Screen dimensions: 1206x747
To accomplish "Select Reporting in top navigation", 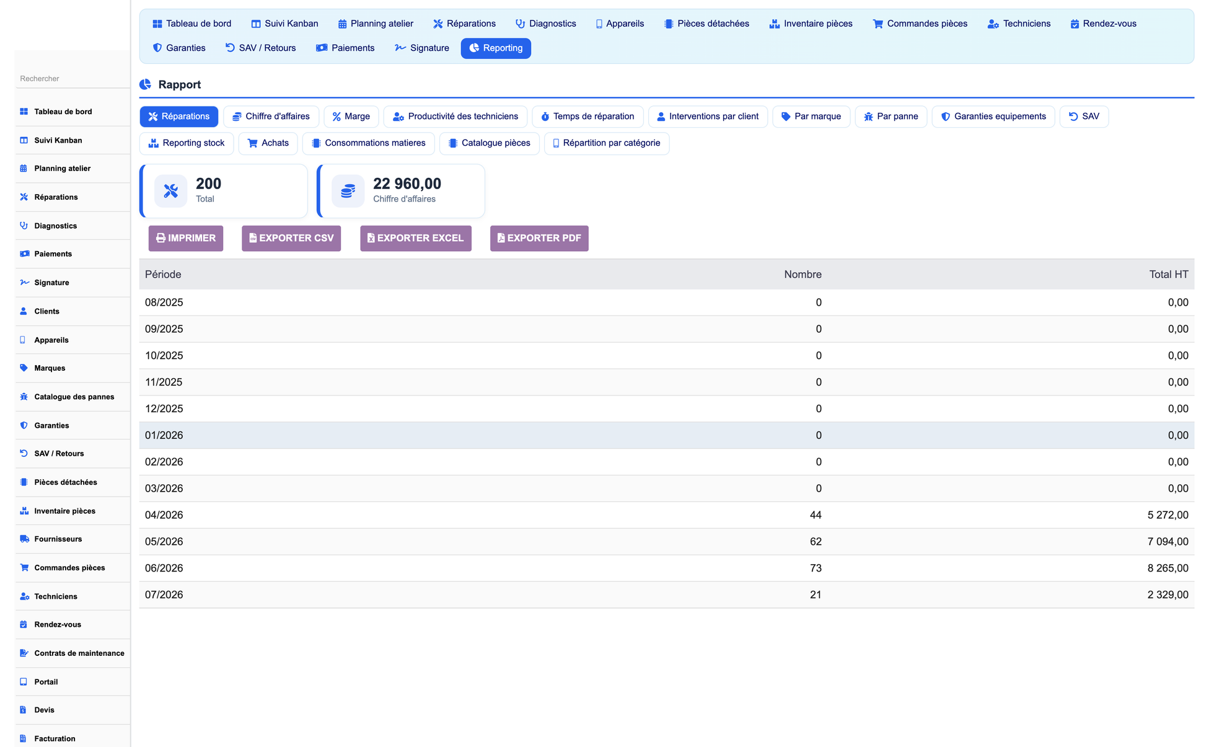I will [496, 48].
